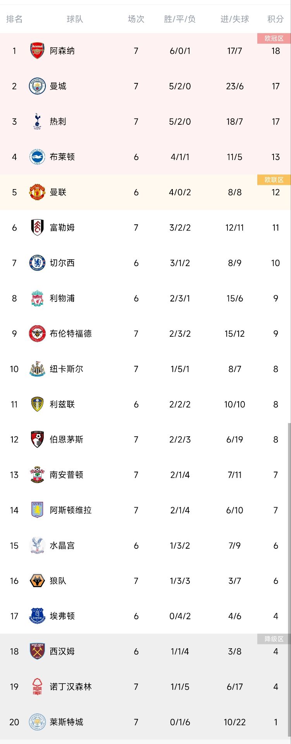Tap the Liverpool crest icon
The height and width of the screenshot is (744, 291).
(x=37, y=298)
